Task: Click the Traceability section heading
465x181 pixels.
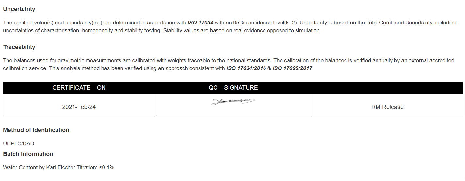Action: click(x=19, y=47)
